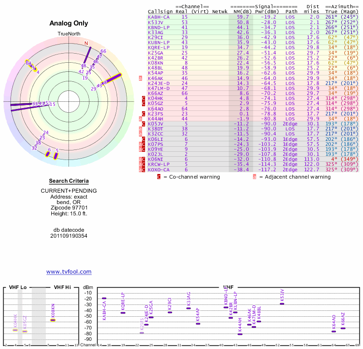Click channel 32 label on radar plot
The image size is (363, 349).
tap(34, 148)
